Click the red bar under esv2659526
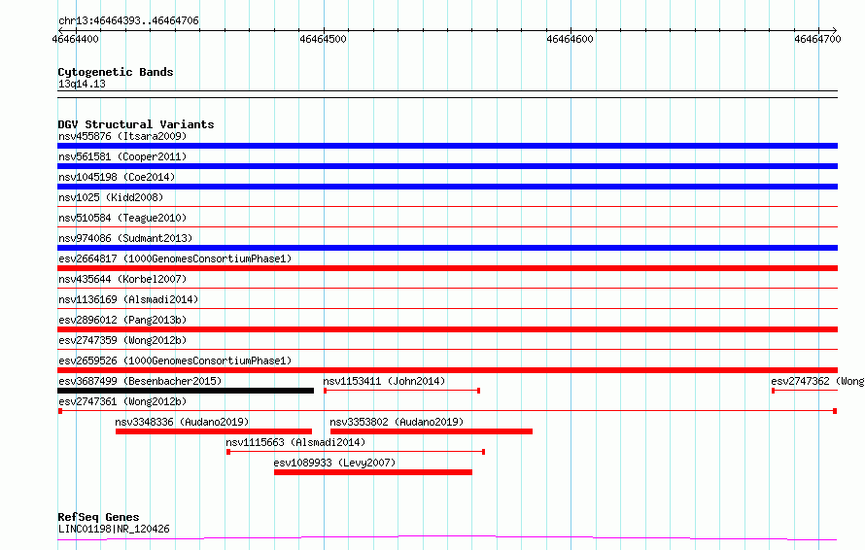The height and width of the screenshot is (550, 865). pyautogui.click(x=447, y=370)
